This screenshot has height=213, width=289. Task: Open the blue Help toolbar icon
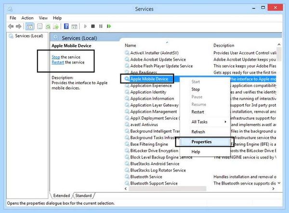(x=66, y=26)
